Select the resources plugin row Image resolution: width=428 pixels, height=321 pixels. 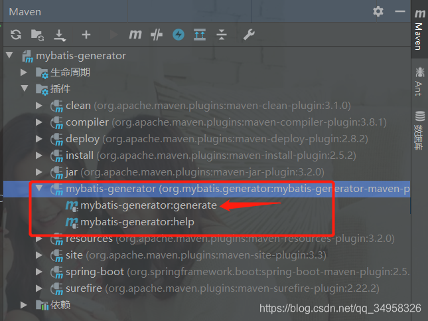click(x=206, y=239)
